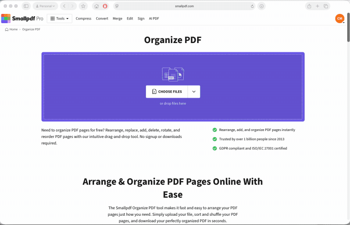Click "Rearrange, add, and organize PDF pages instantly"
The height and width of the screenshot is (225, 350).
(257, 130)
